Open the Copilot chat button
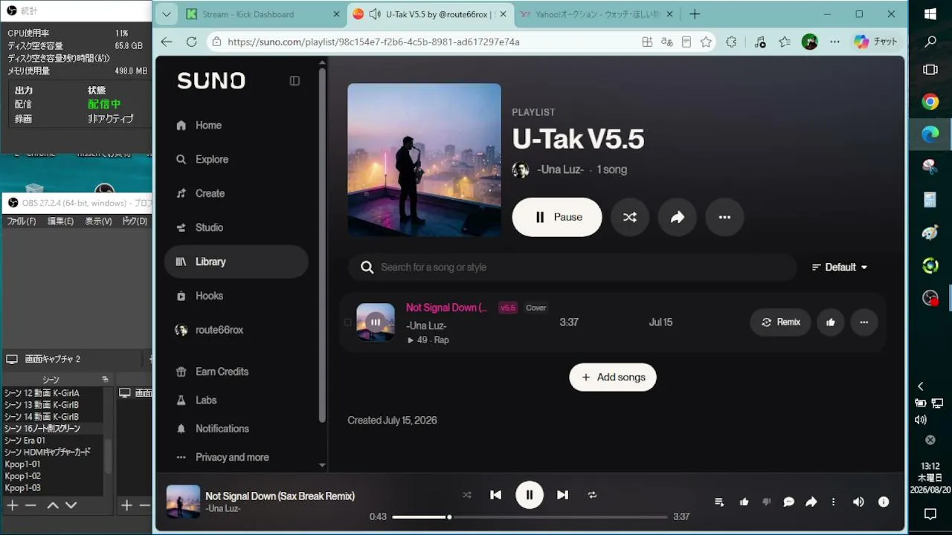Image resolution: width=952 pixels, height=535 pixels. coord(876,42)
